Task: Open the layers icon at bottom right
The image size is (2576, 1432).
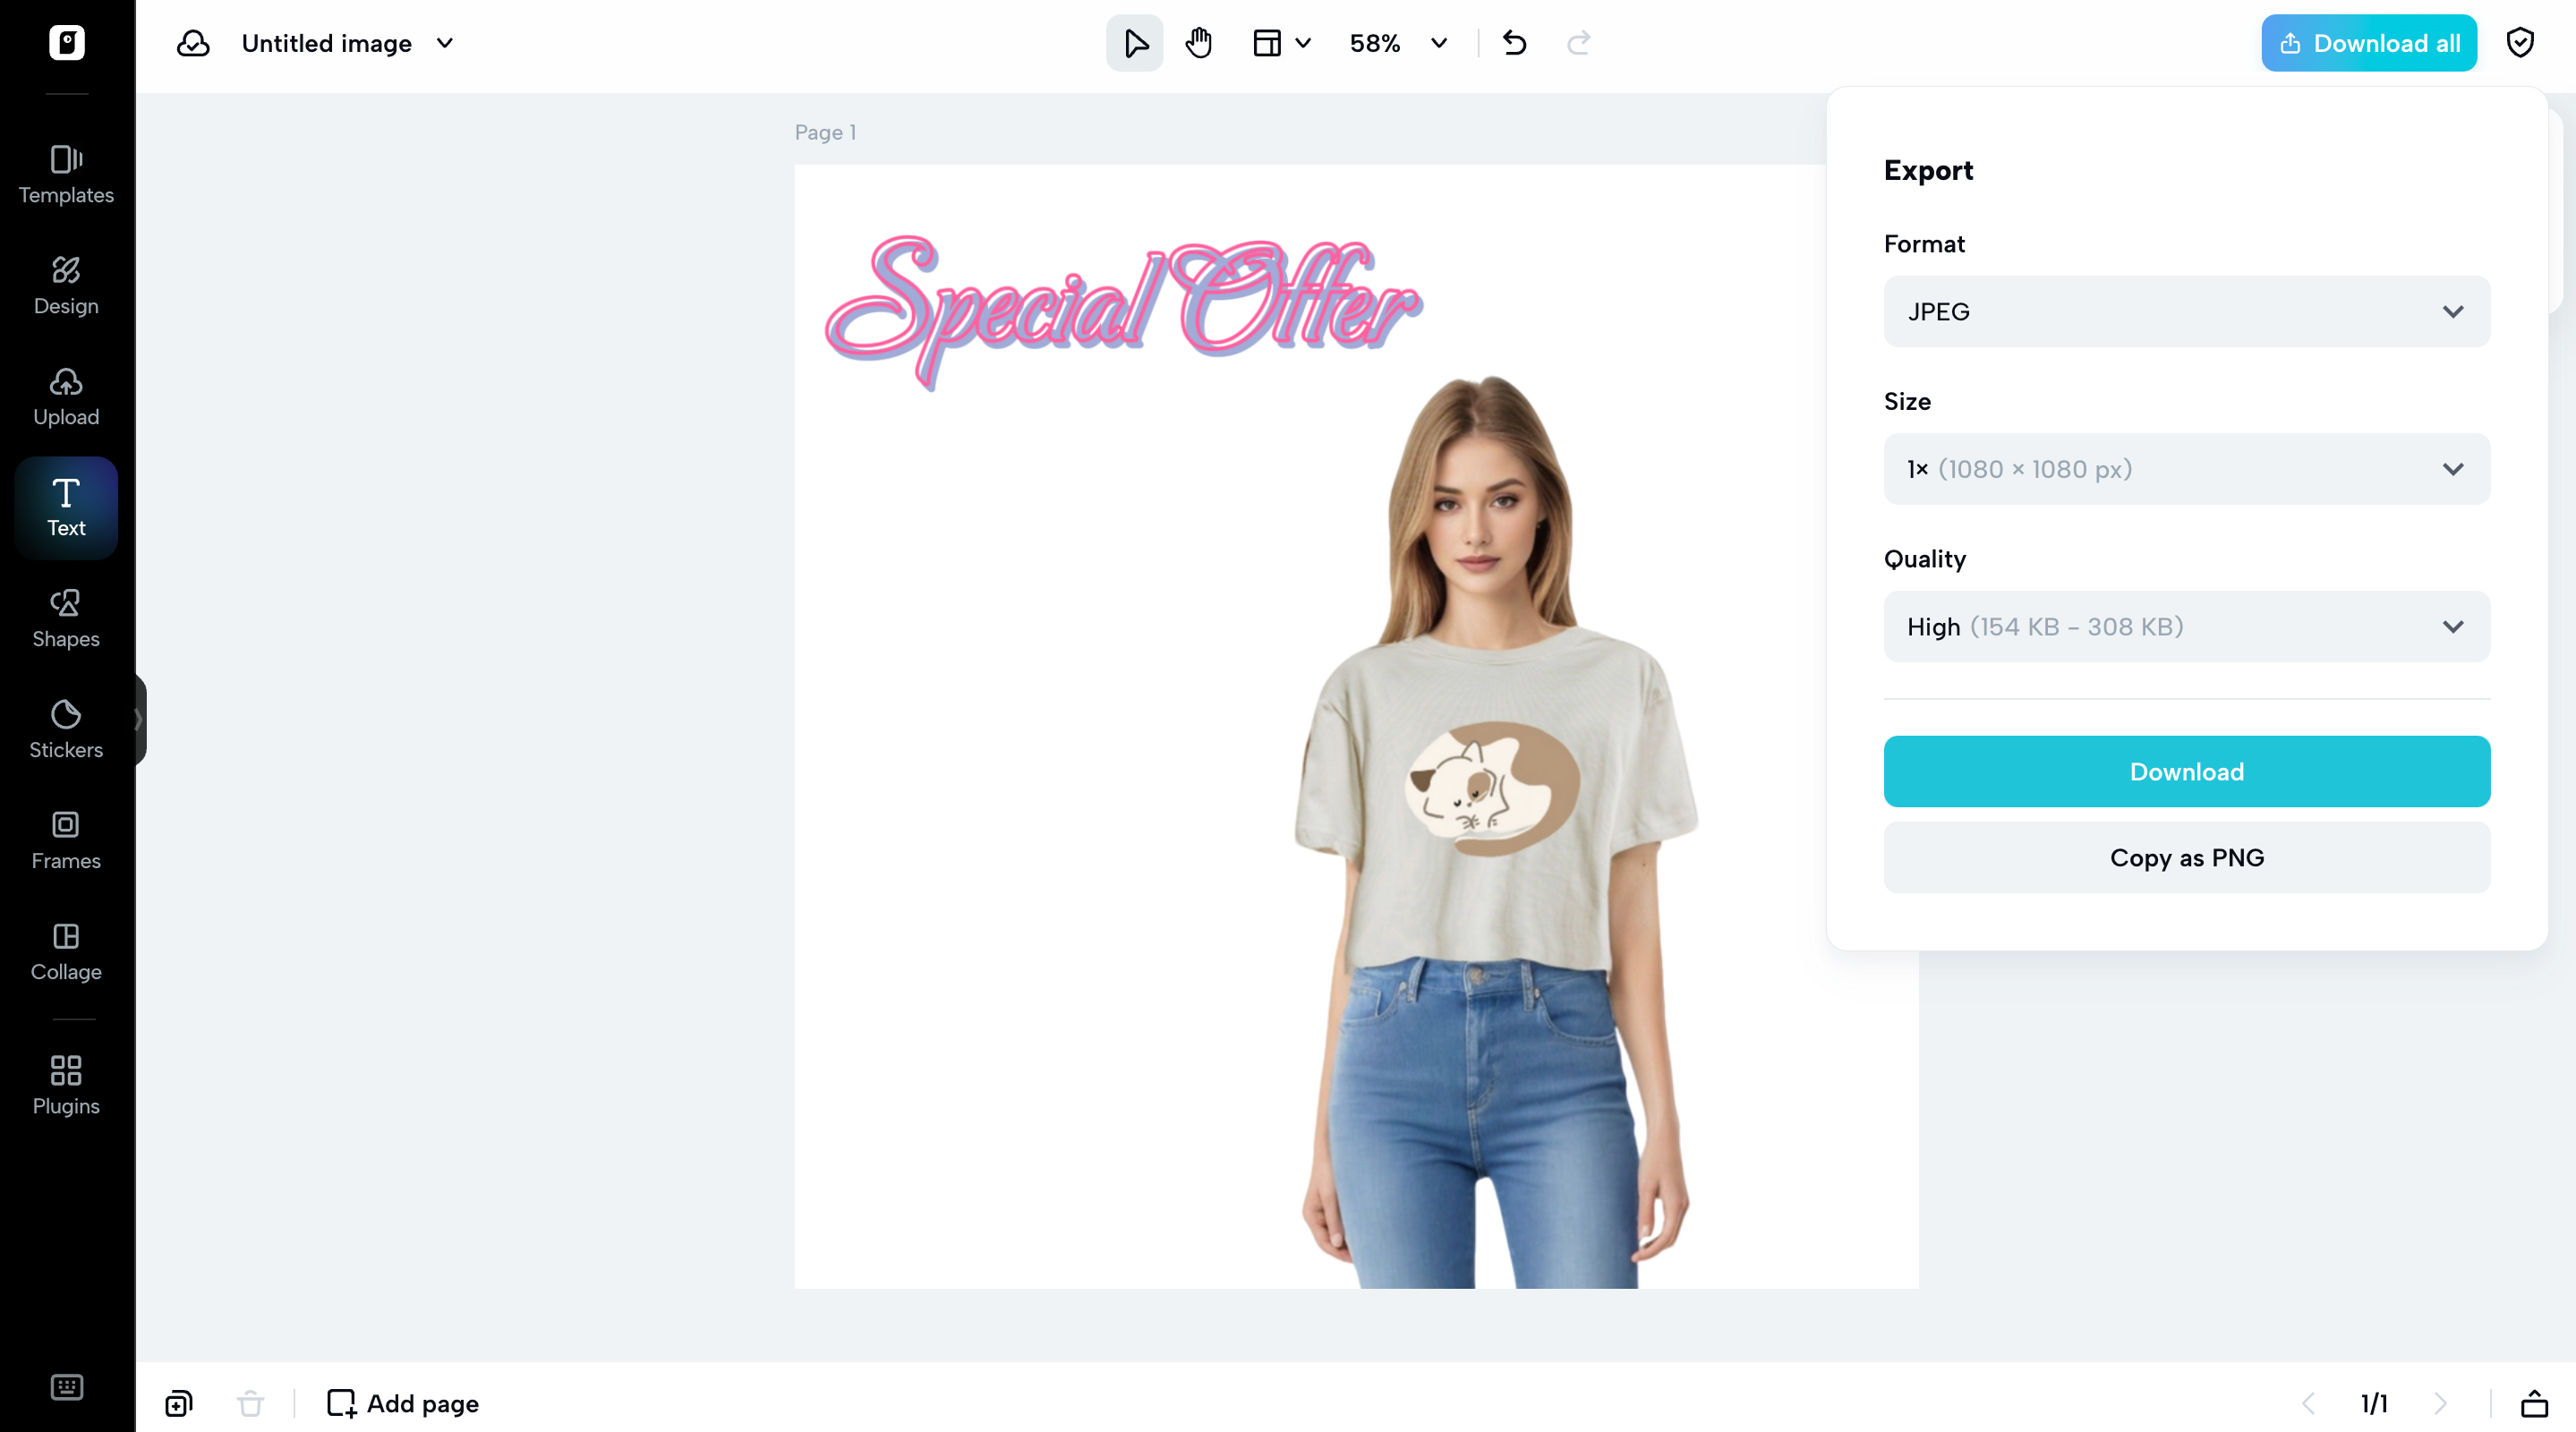Action: click(2534, 1403)
